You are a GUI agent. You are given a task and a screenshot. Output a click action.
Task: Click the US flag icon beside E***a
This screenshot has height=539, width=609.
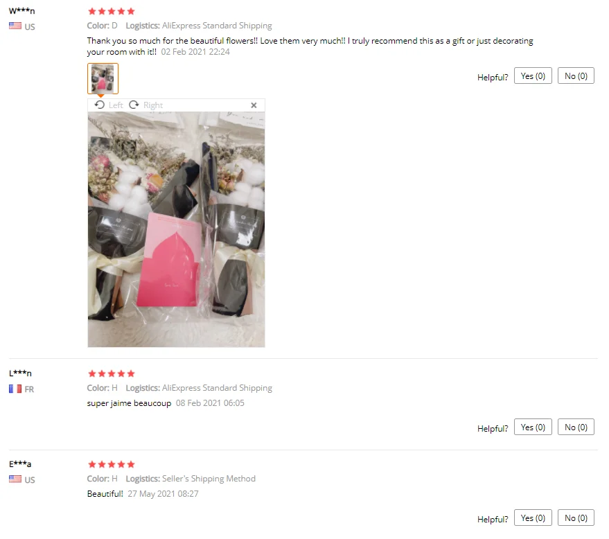click(x=15, y=479)
